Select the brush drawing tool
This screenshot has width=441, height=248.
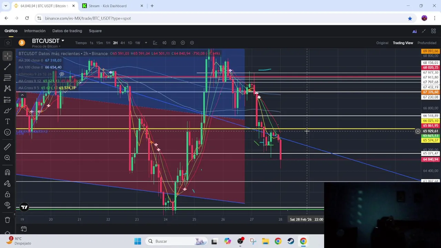click(x=8, y=111)
